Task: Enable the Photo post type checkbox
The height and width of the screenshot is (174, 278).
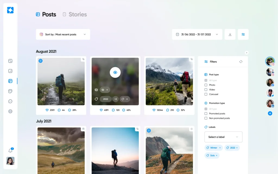Action: tap(206, 85)
